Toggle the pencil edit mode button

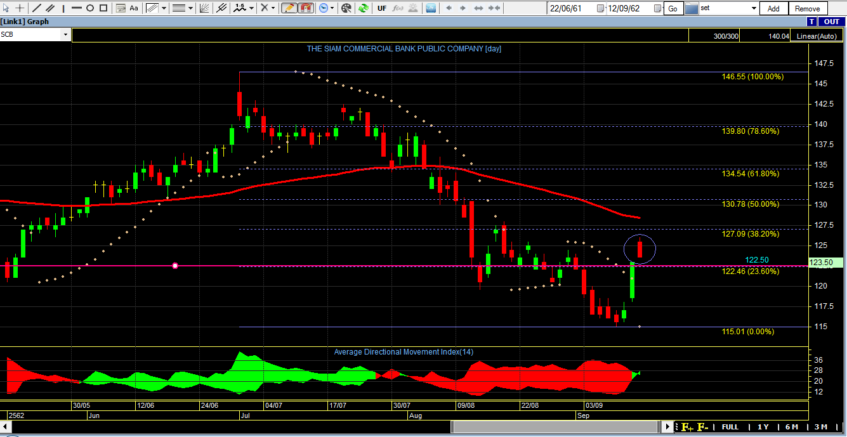289,8
